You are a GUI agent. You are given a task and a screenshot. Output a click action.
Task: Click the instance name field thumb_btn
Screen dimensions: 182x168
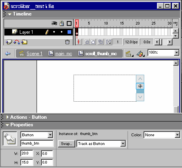tap(37, 143)
